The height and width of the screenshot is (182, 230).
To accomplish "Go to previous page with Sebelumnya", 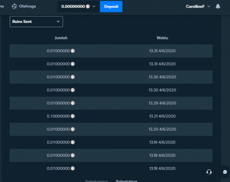I will [x=97, y=181].
